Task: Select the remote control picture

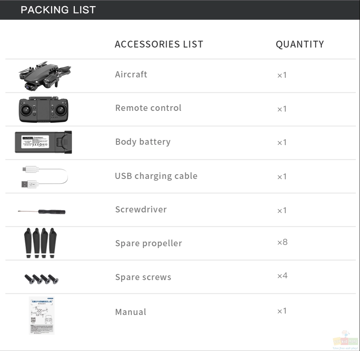Action: click(44, 109)
